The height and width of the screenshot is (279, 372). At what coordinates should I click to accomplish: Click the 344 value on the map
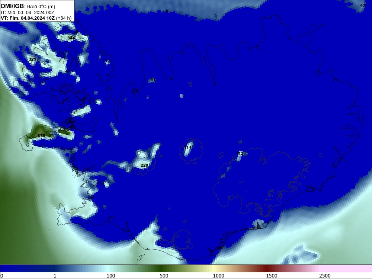(71, 38)
